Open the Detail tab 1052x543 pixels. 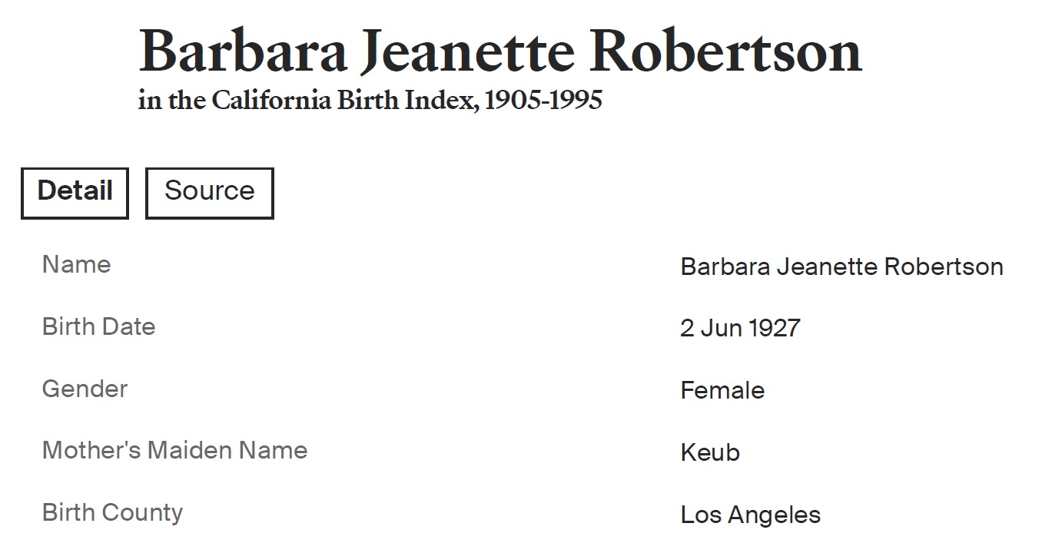[x=75, y=192]
